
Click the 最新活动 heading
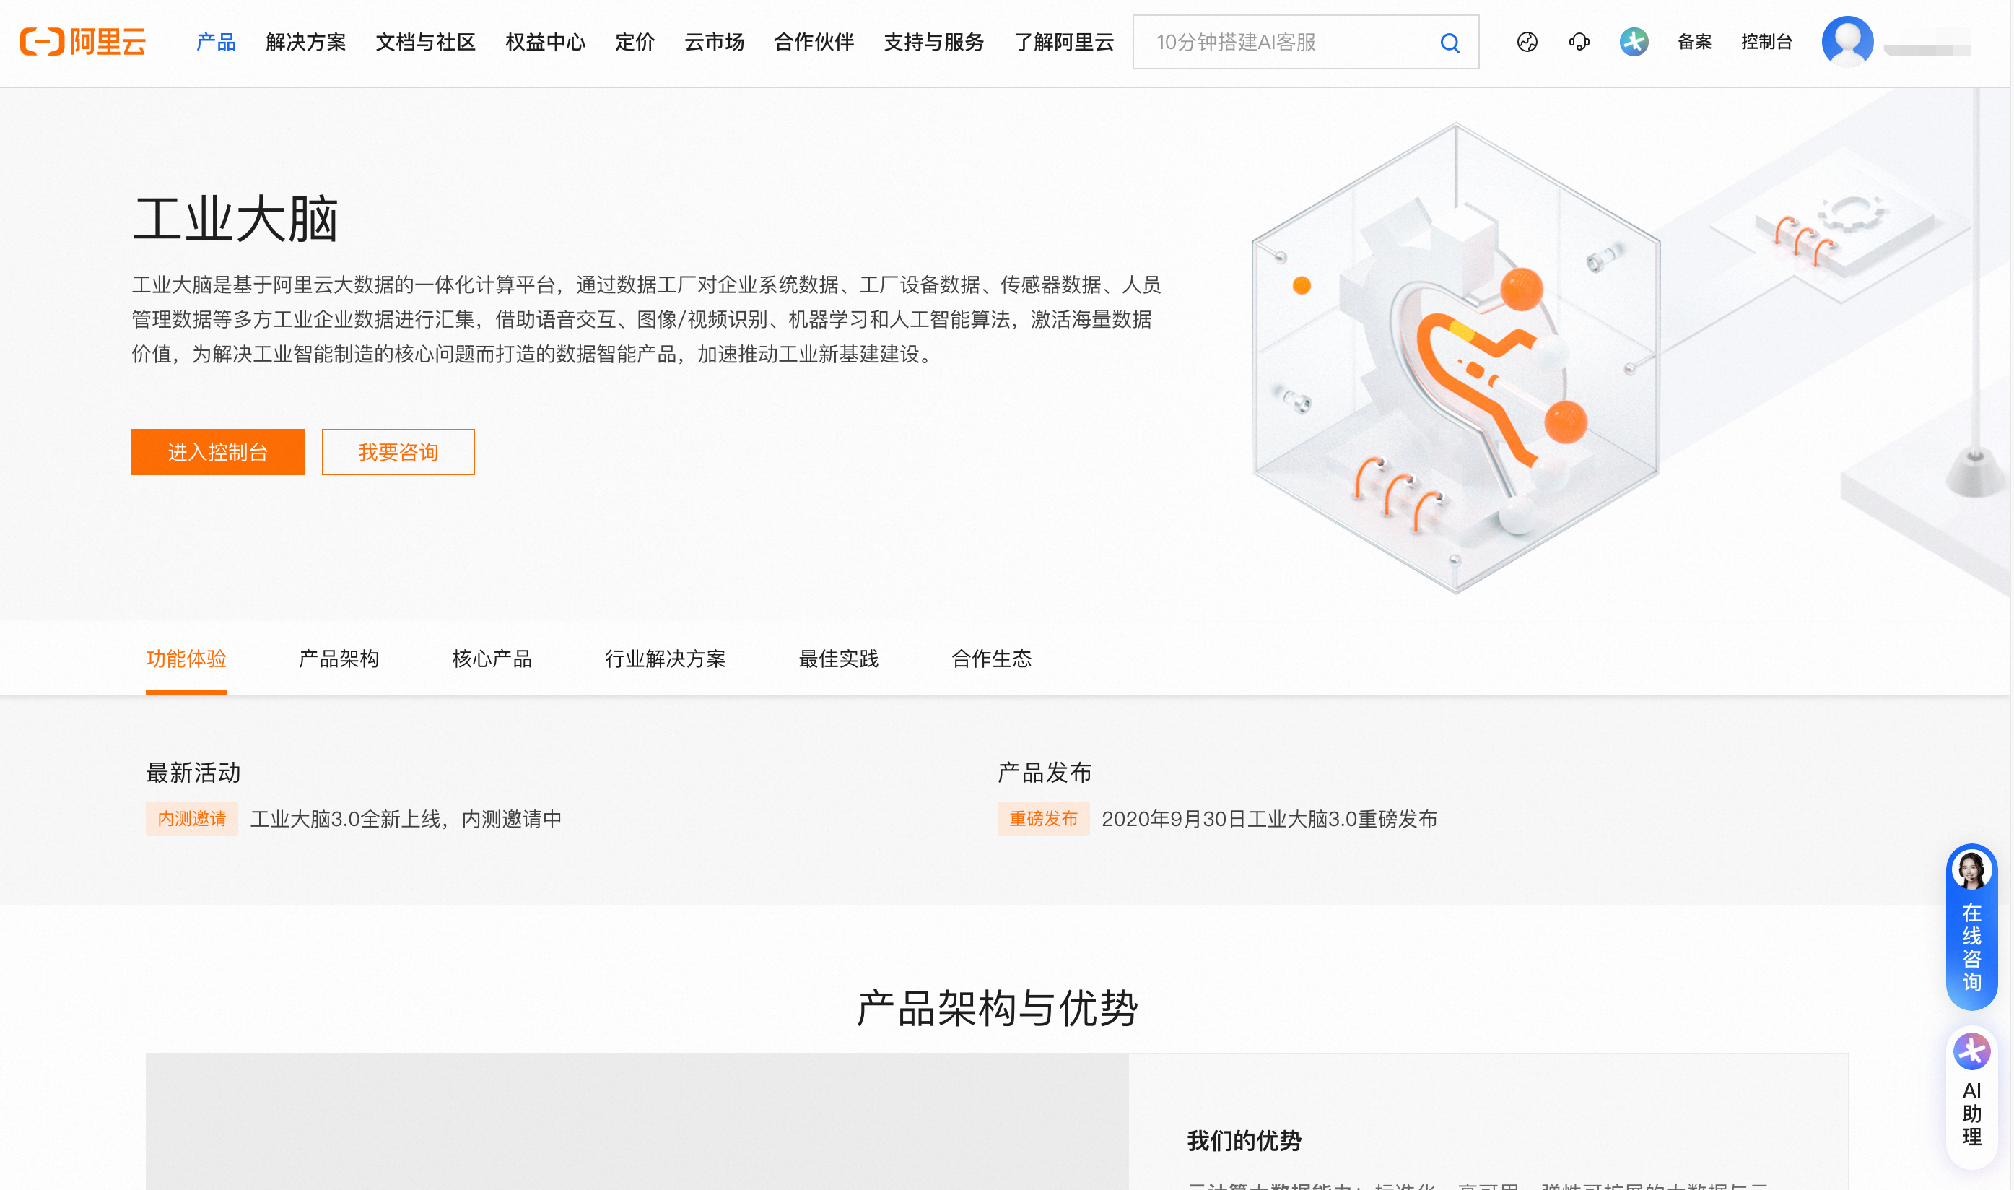click(193, 773)
